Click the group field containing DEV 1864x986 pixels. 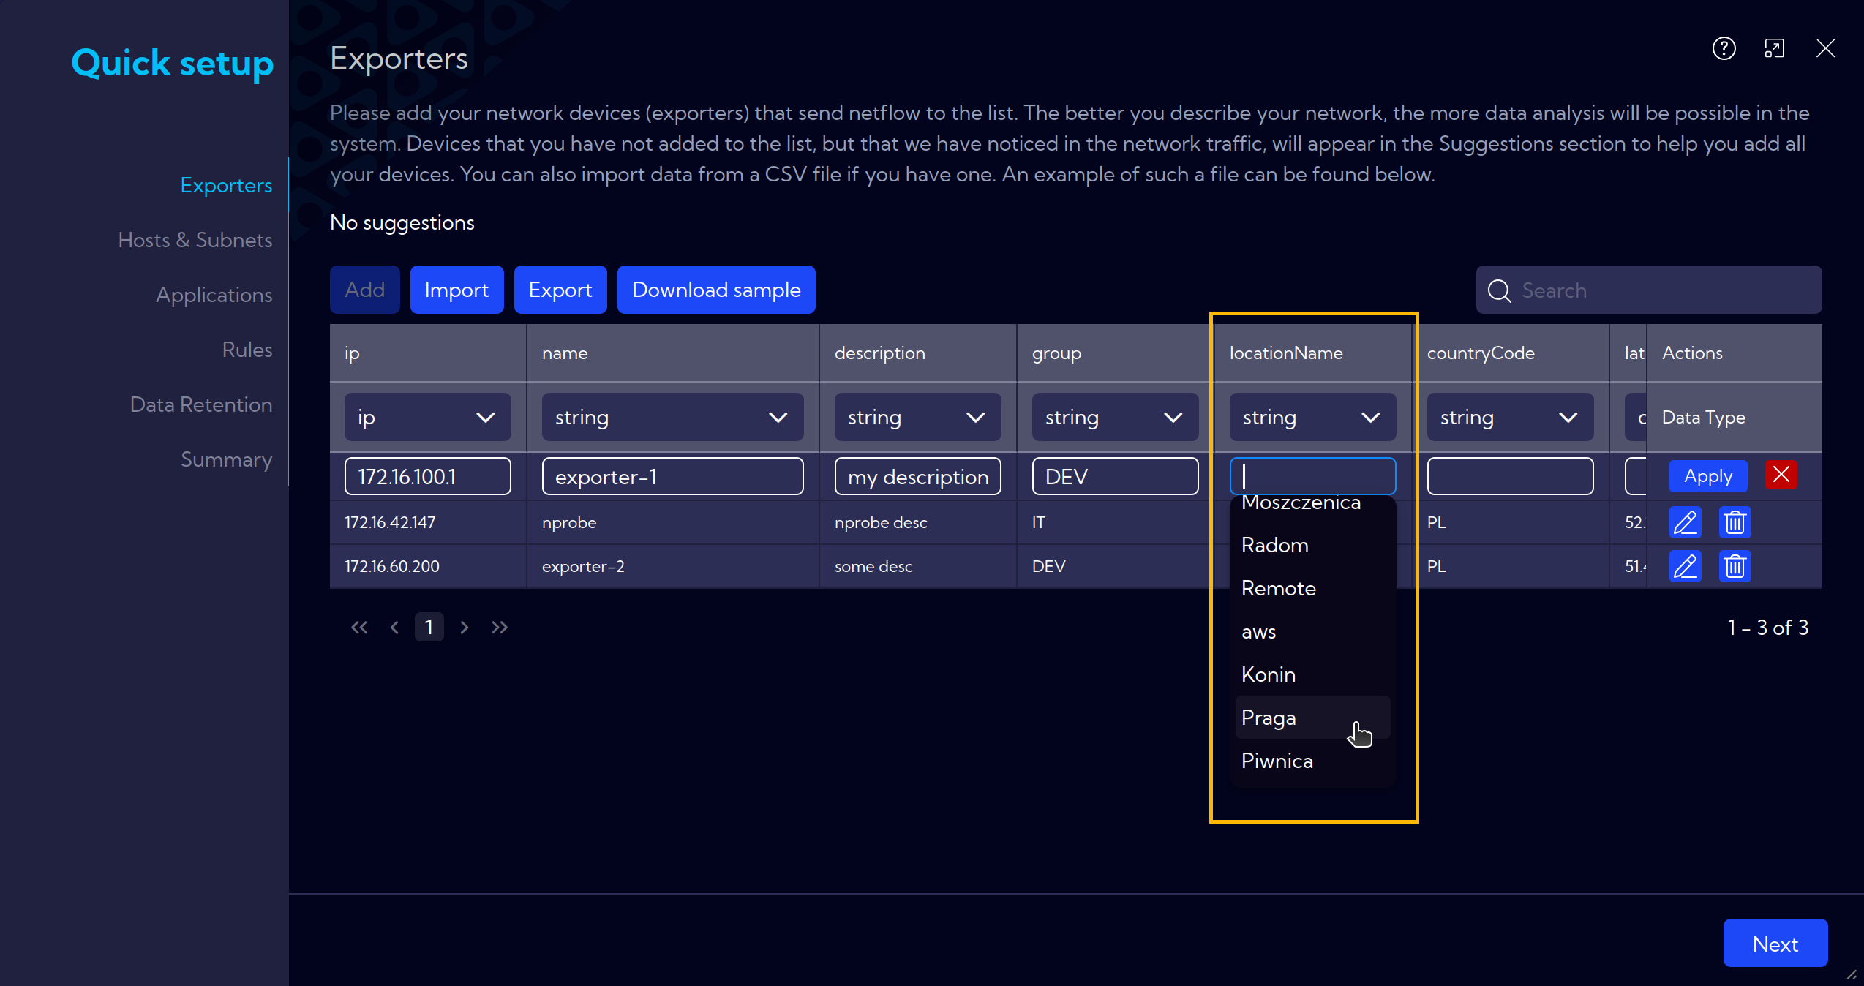pyautogui.click(x=1115, y=476)
